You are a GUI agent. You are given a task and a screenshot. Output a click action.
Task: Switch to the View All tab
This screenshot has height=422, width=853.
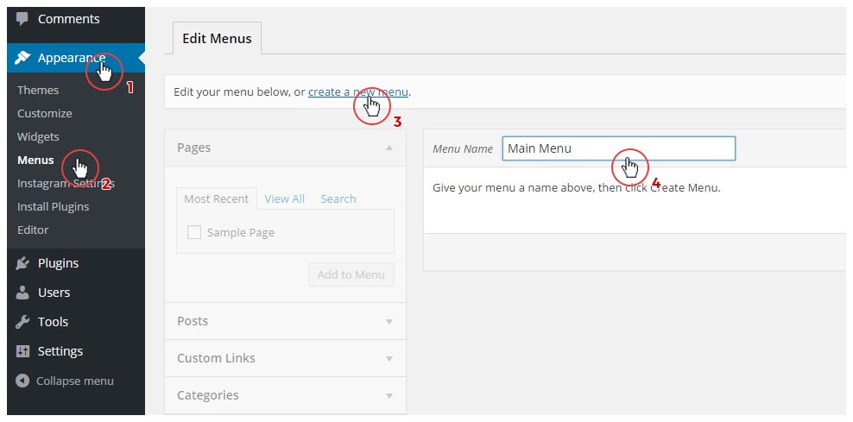tap(284, 198)
